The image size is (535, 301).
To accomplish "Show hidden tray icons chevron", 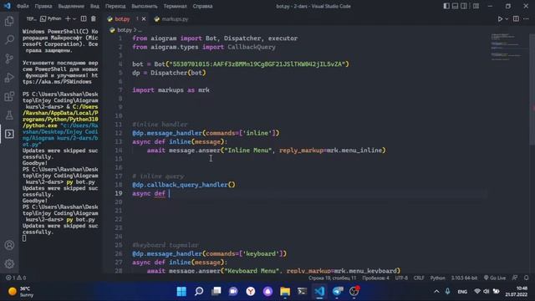I will click(436, 292).
